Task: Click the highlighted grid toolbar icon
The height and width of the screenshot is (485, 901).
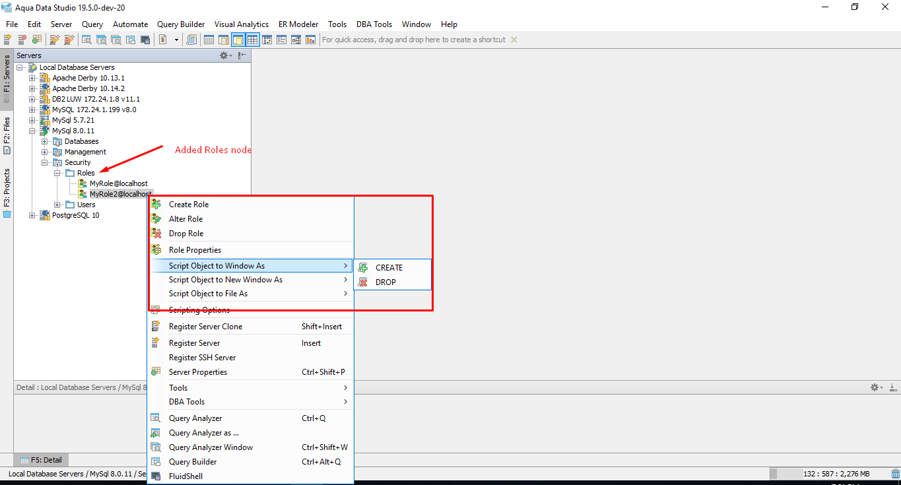Action: coord(253,40)
